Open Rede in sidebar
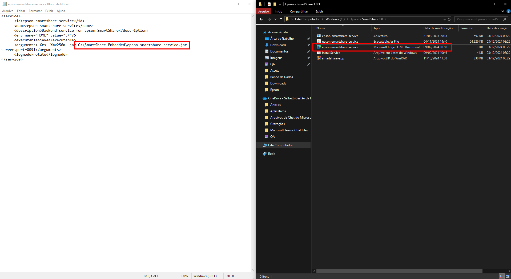Image resolution: width=511 pixels, height=279 pixels. 271,154
